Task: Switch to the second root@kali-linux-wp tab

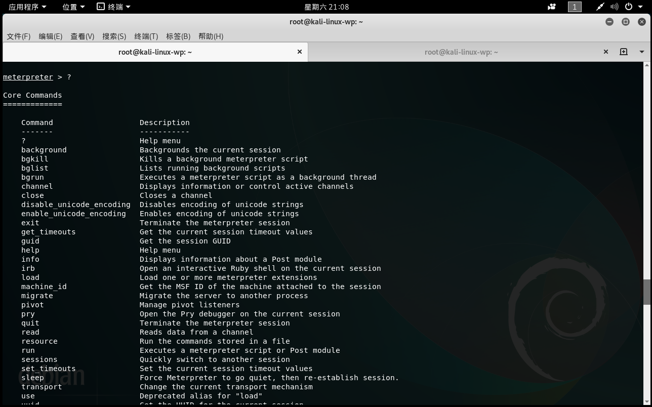Action: click(461, 52)
